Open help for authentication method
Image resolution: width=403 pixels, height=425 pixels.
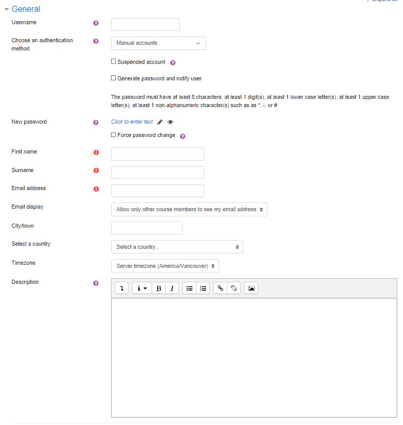click(96, 41)
